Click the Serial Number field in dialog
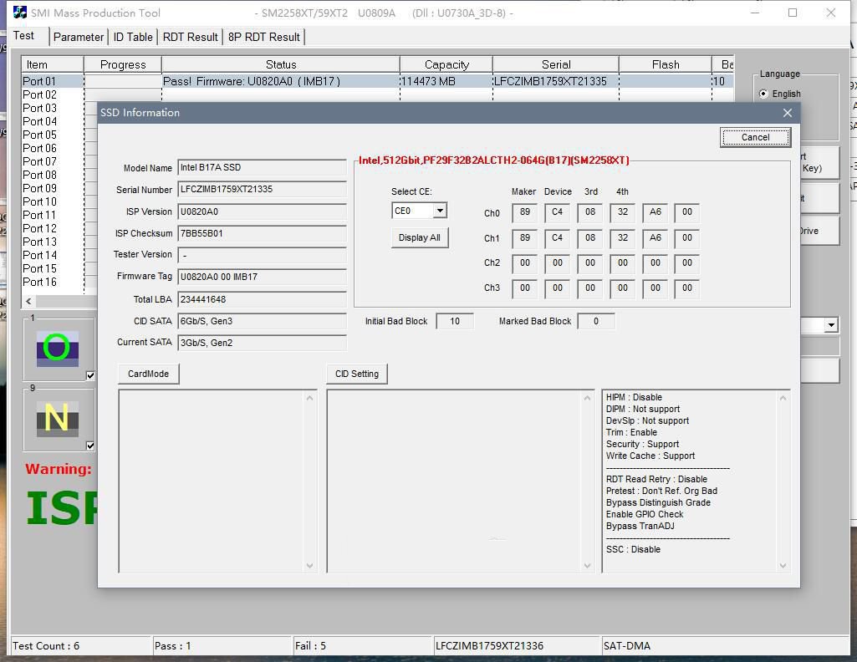Image resolution: width=857 pixels, height=662 pixels. [x=263, y=190]
